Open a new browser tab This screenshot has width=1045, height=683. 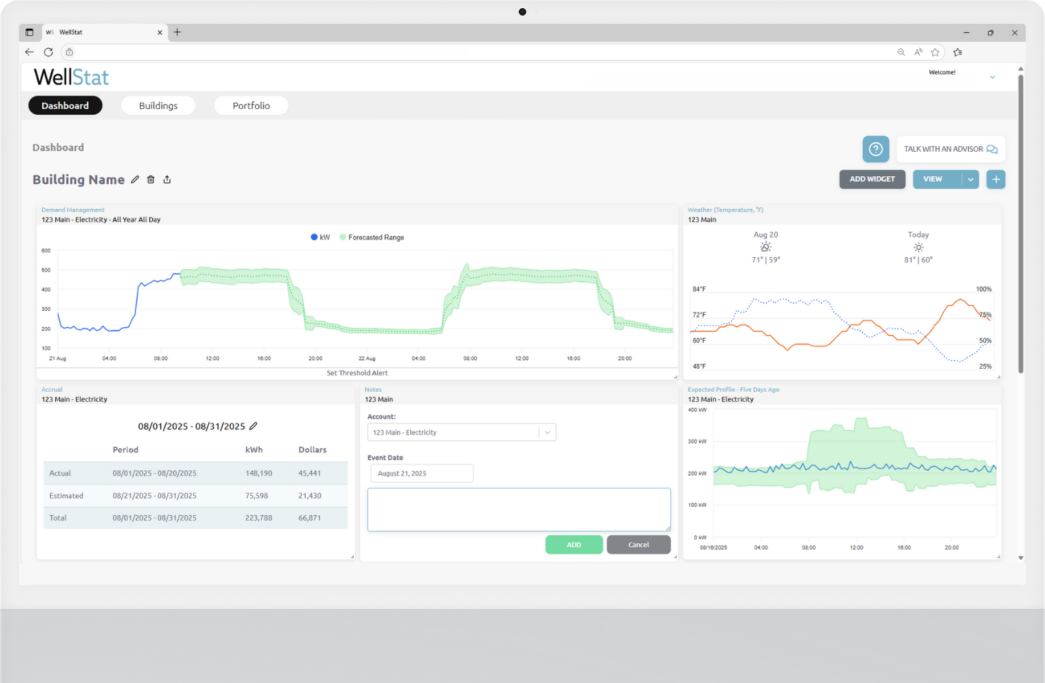click(x=178, y=32)
